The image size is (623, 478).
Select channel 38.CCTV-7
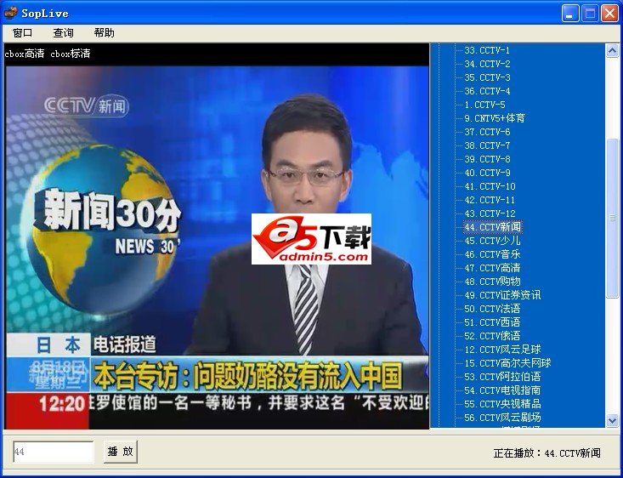(x=487, y=145)
